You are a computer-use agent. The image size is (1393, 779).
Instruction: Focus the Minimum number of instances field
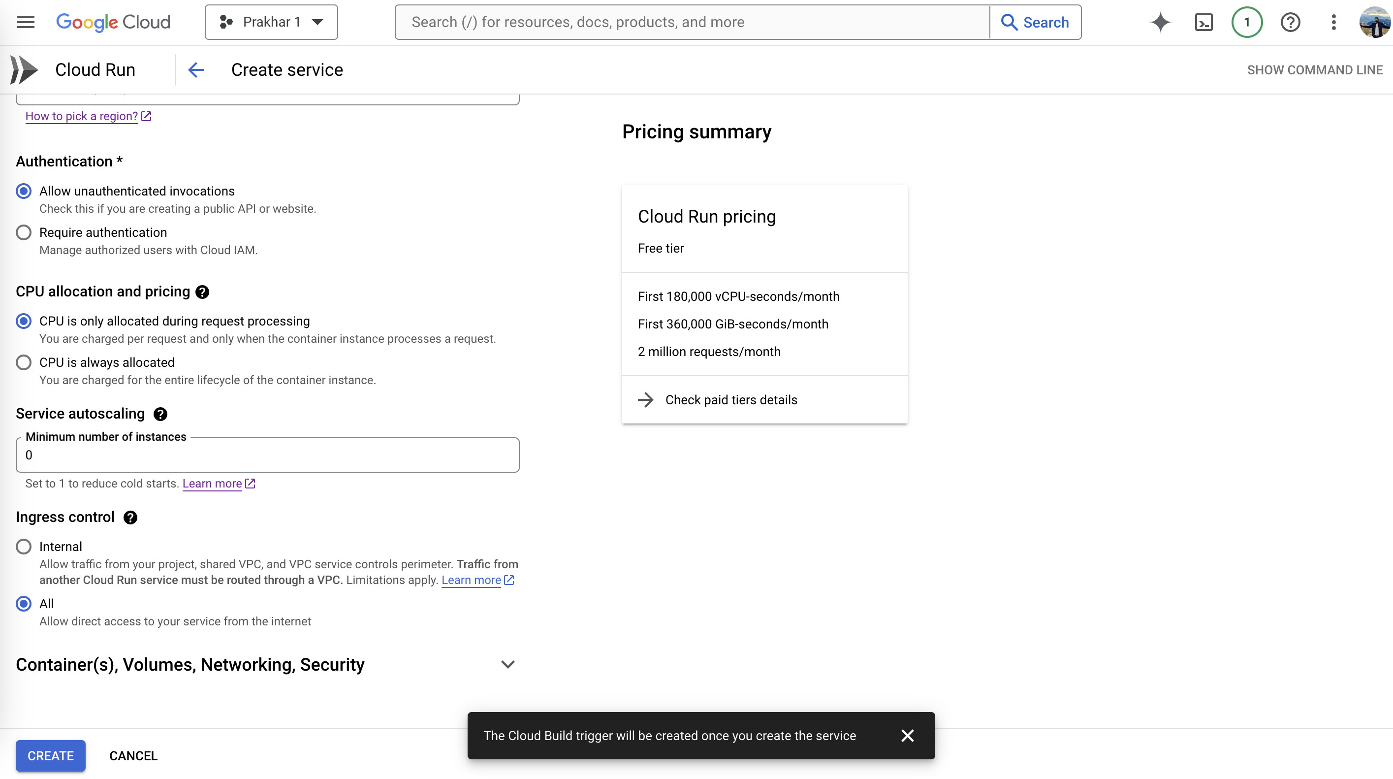(x=267, y=455)
